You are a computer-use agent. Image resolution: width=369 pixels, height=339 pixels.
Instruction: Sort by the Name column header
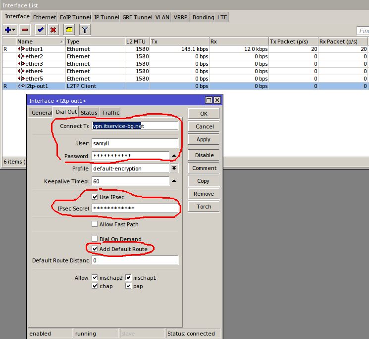(41, 42)
